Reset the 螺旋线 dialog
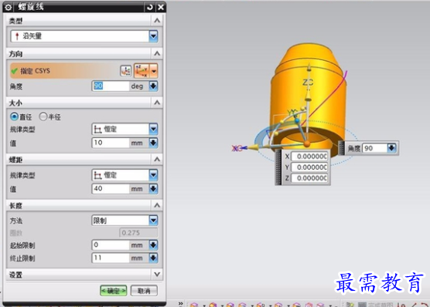Viewport: 430px width, 307px height. pos(149,7)
